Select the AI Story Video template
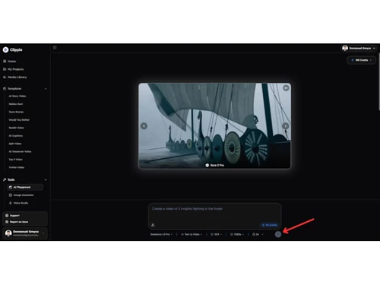This screenshot has width=380, height=285. (x=17, y=96)
